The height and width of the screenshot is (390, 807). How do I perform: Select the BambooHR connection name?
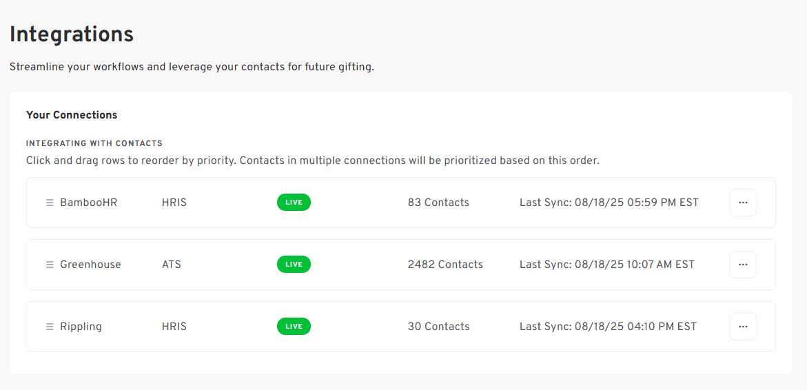[88, 203]
